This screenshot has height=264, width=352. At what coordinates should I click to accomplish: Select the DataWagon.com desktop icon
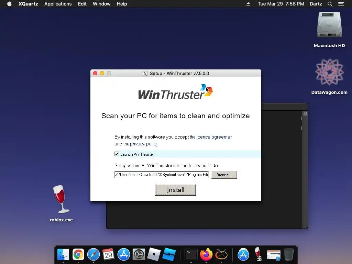point(329,72)
